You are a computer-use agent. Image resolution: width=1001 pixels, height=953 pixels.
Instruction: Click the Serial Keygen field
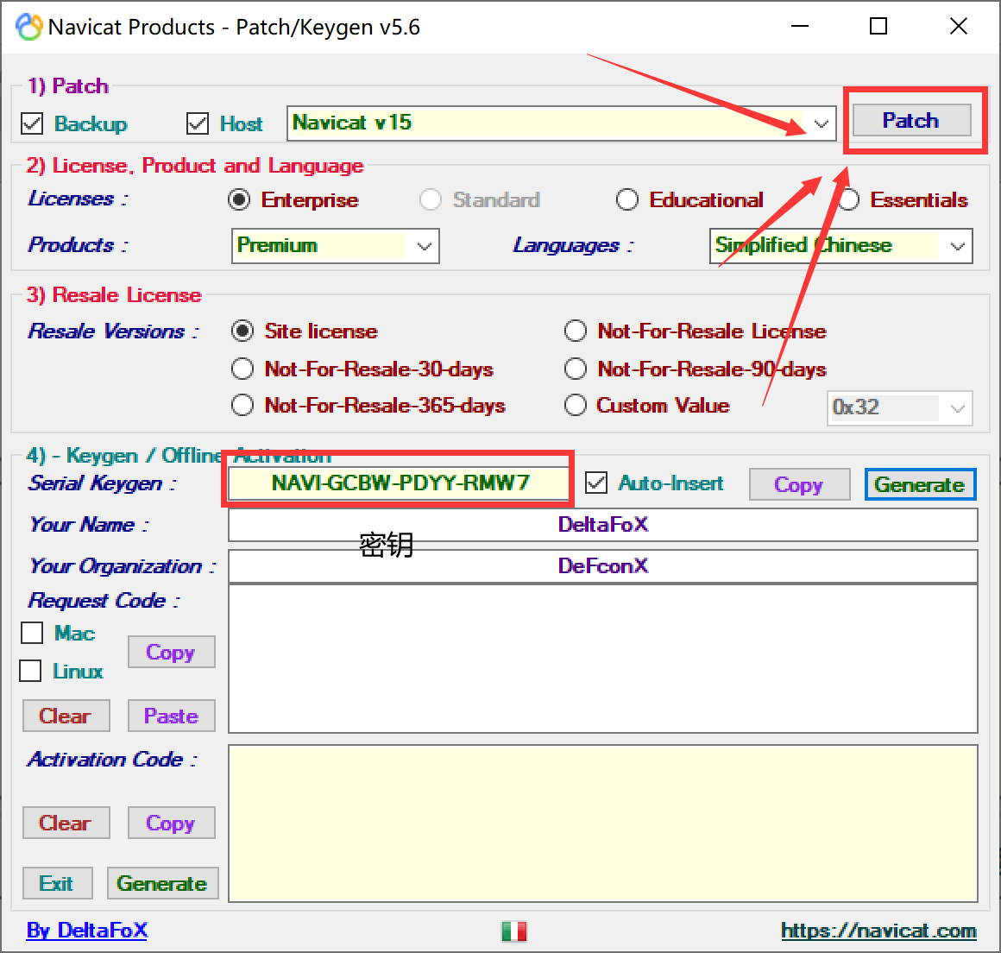[x=399, y=483]
